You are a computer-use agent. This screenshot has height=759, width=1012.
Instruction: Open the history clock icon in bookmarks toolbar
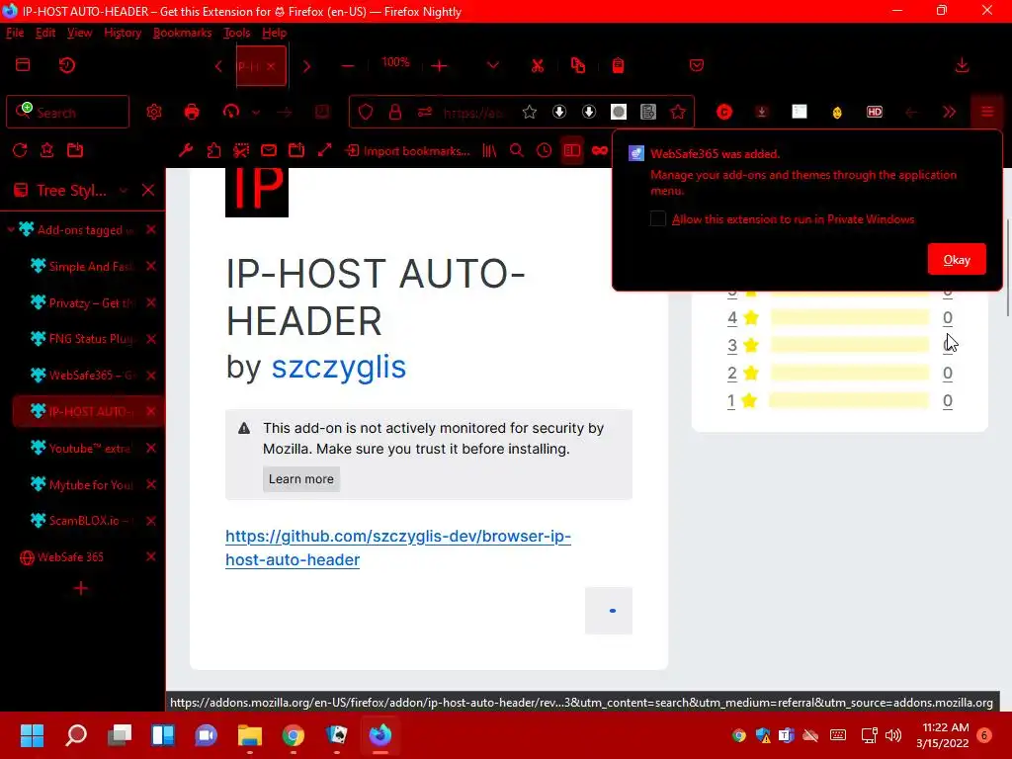(545, 150)
